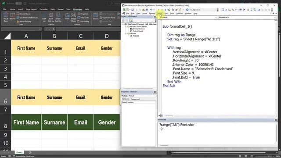Click the Sheet1 worksheet tab
The width and height of the screenshot is (281, 158).
19,152
